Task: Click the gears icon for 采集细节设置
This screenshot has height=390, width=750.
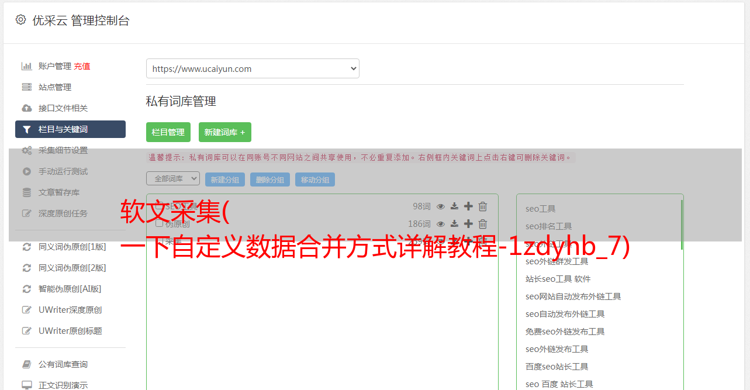Action: point(27,150)
